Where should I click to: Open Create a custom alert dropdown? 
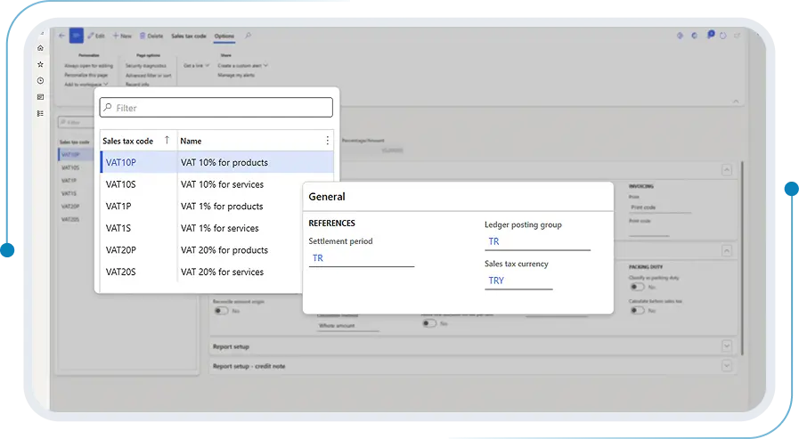click(x=242, y=66)
